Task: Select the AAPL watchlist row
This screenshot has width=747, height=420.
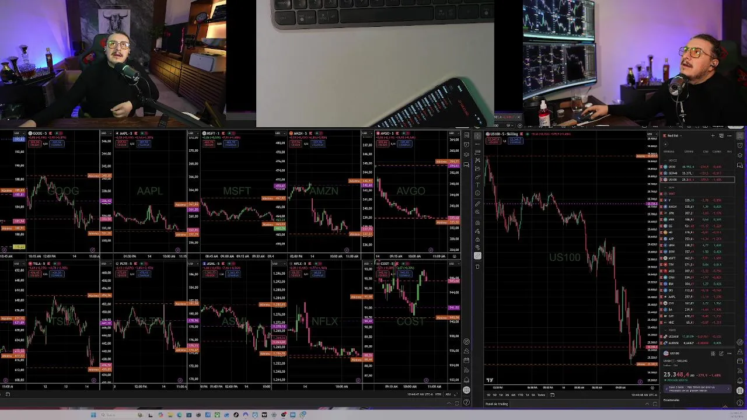Action: point(697,297)
